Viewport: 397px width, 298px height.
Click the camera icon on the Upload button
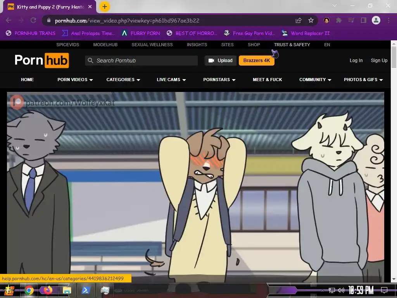click(x=211, y=61)
